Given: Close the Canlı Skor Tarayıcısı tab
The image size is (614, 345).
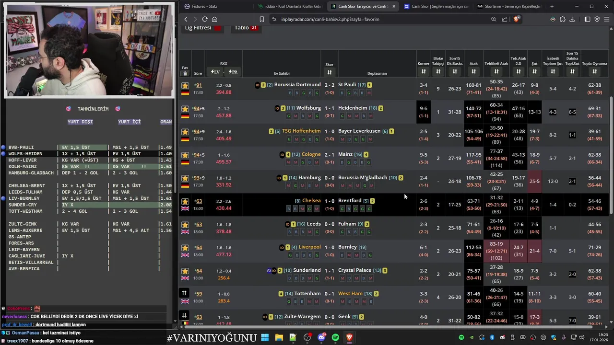Looking at the screenshot, I should click(x=394, y=6).
